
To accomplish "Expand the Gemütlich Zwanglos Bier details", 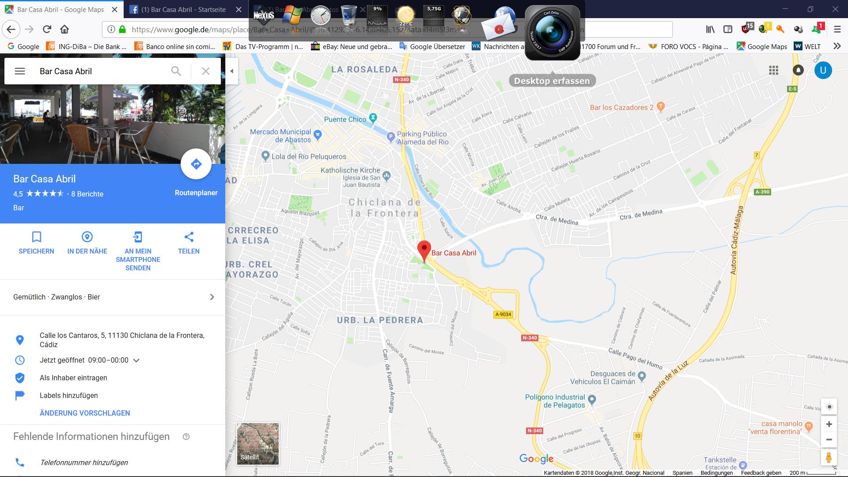I will 212,297.
